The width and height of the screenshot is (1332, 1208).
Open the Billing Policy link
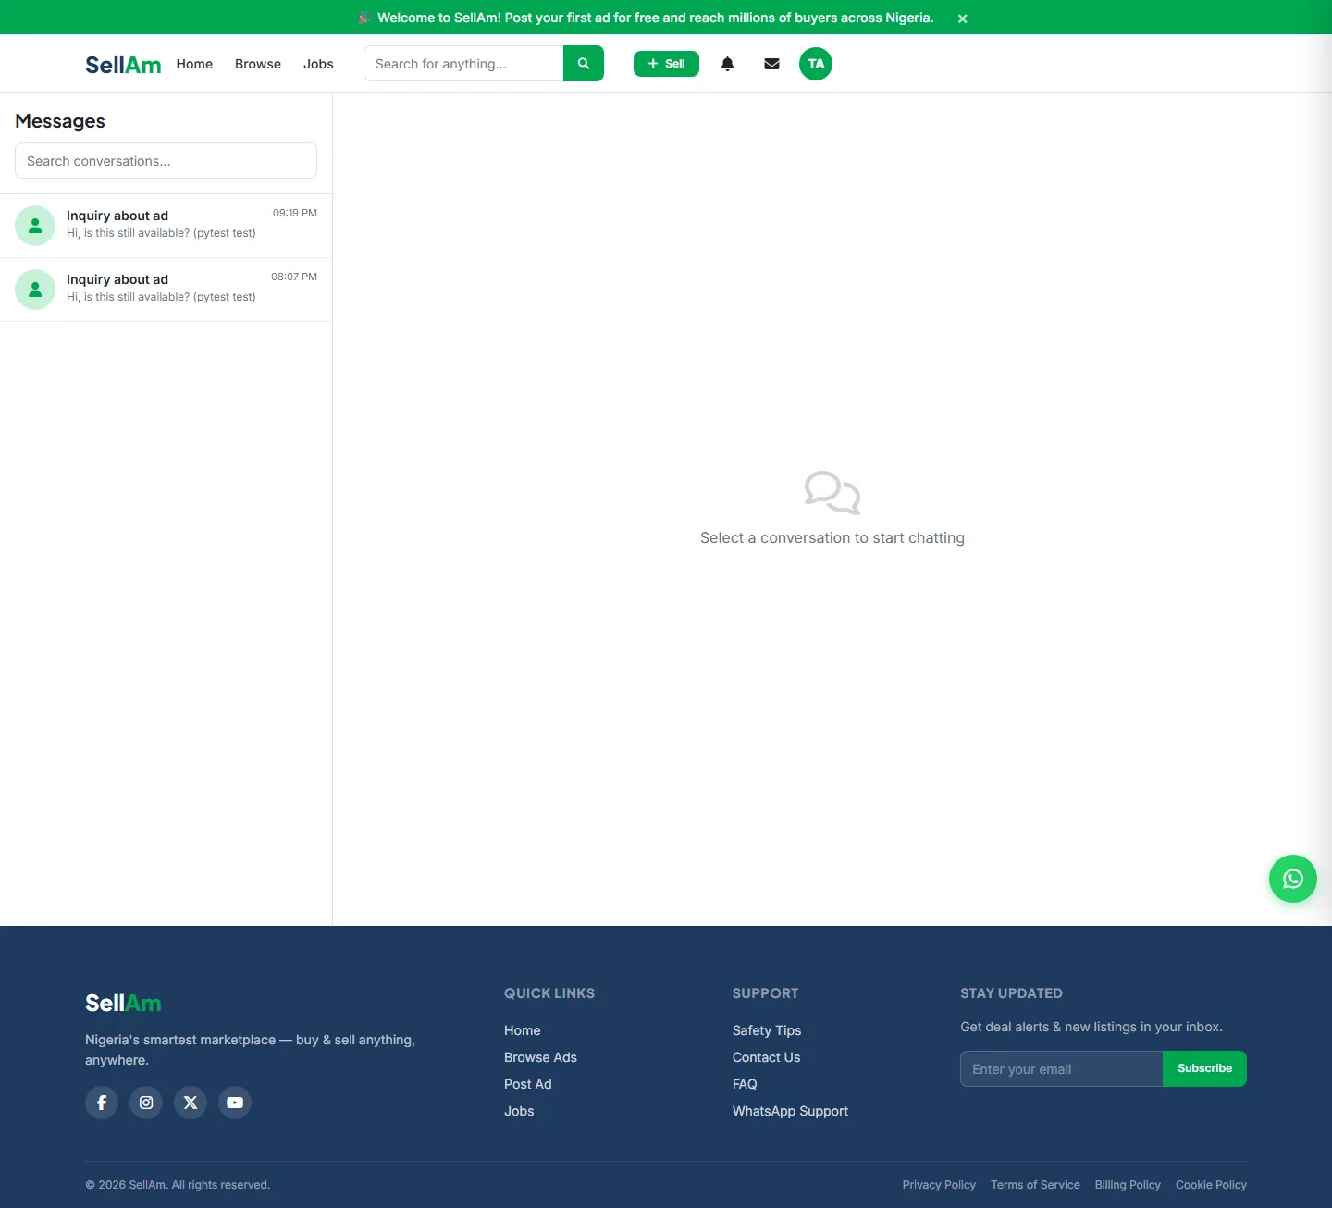pyautogui.click(x=1128, y=1185)
